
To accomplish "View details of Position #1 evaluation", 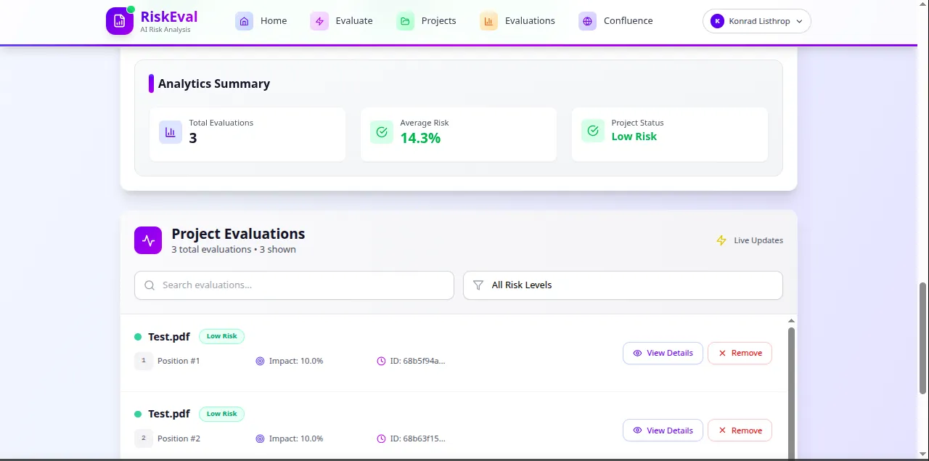I will click(663, 353).
